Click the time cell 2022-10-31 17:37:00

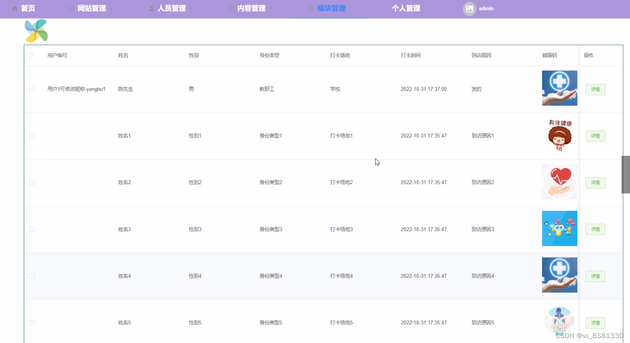coord(424,89)
